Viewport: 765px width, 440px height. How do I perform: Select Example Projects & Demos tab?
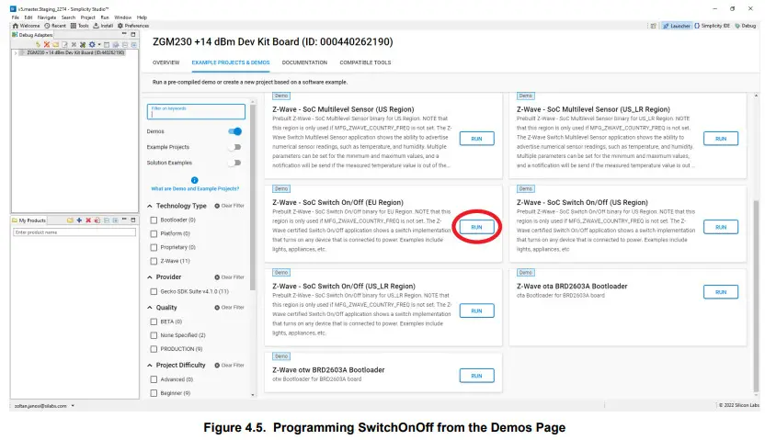coord(231,62)
